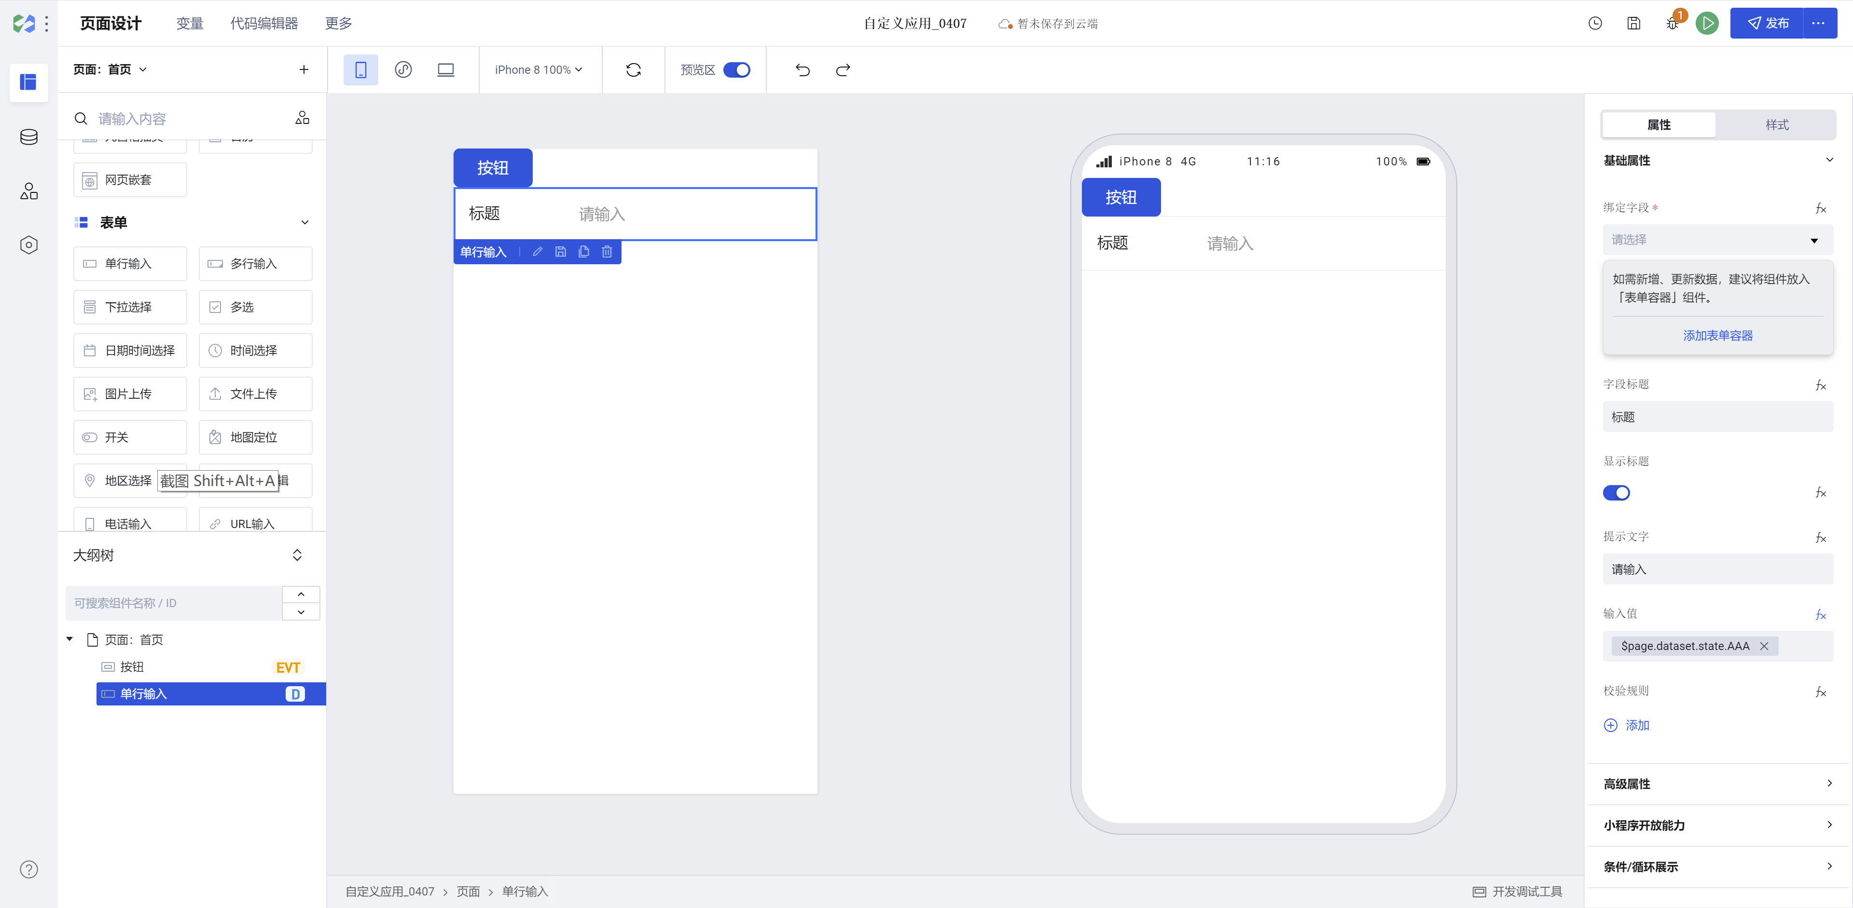1853x908 pixels.
Task: Open the debug bug icon
Action: [1673, 23]
